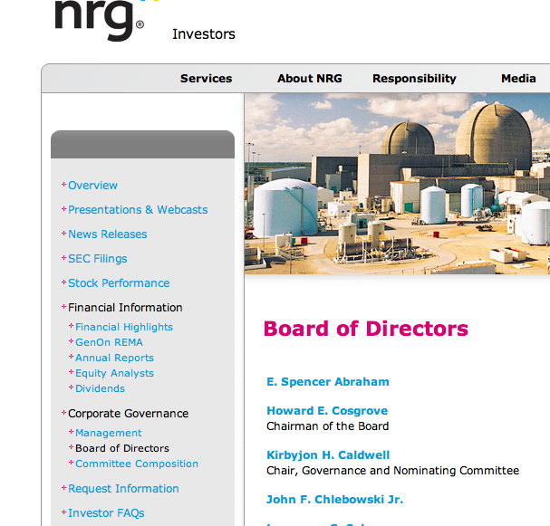The height and width of the screenshot is (526, 550).
Task: Select Corporate Governance section heading
Action: click(128, 414)
